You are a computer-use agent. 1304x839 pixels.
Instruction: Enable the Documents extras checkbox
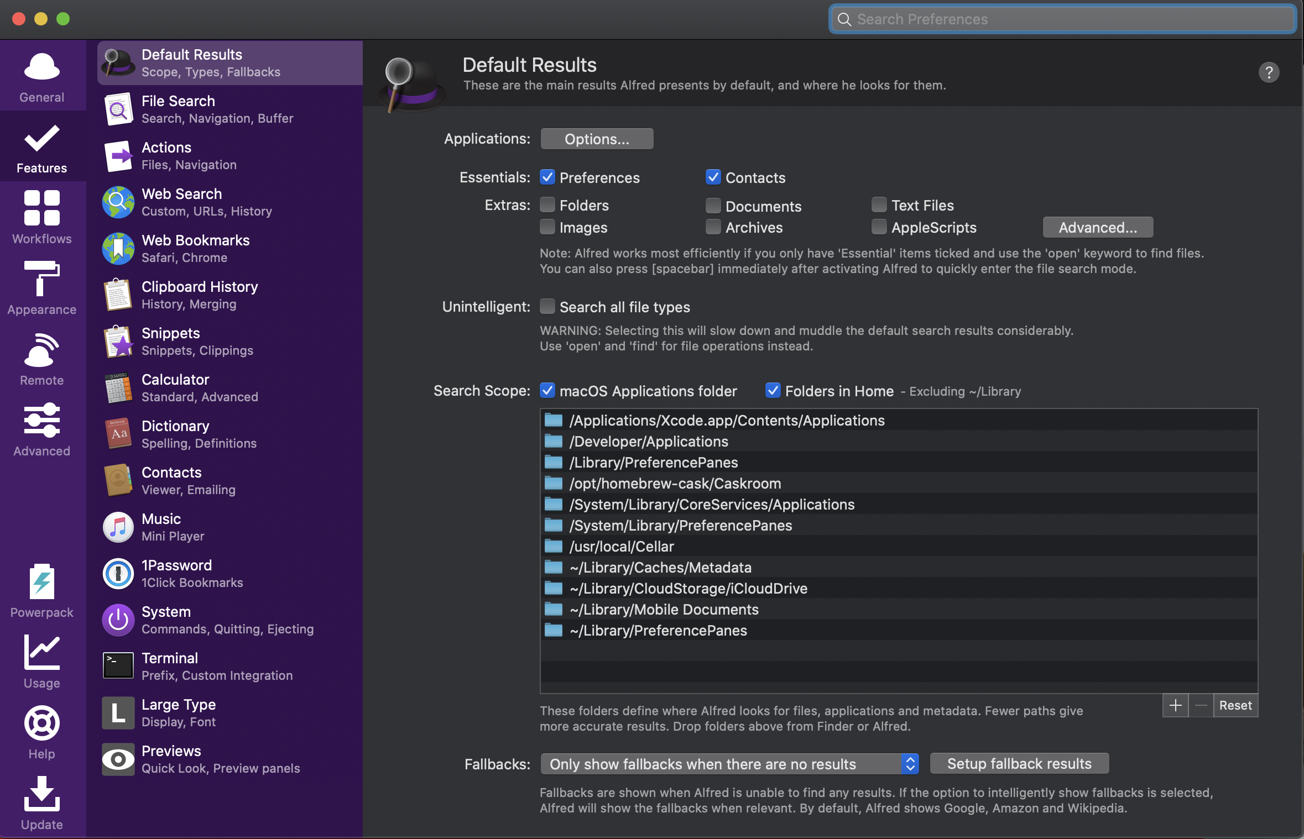[713, 206]
